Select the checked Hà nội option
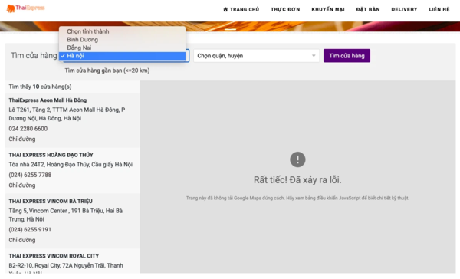The height and width of the screenshot is (279, 460). pyautogui.click(x=123, y=56)
